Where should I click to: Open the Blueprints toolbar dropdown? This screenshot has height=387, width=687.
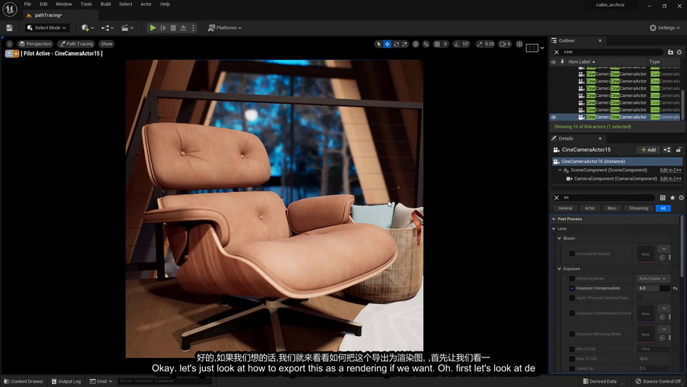[107, 27]
